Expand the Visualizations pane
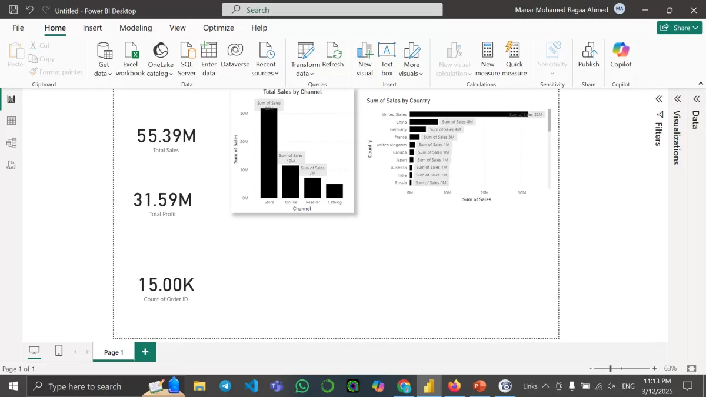Viewport: 706px width, 397px height. tap(678, 99)
